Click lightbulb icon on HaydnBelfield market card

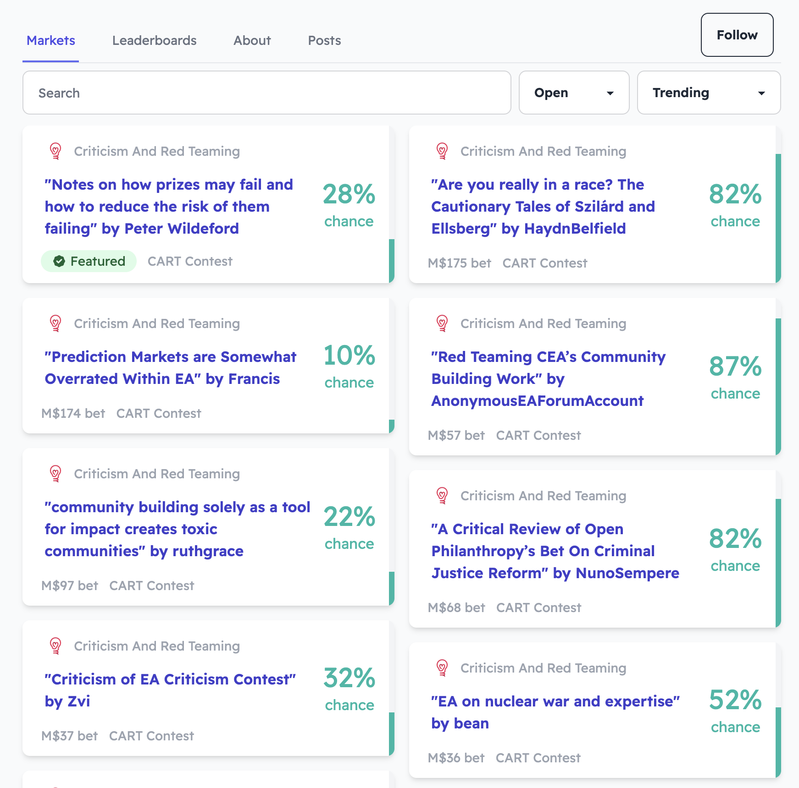click(x=442, y=151)
